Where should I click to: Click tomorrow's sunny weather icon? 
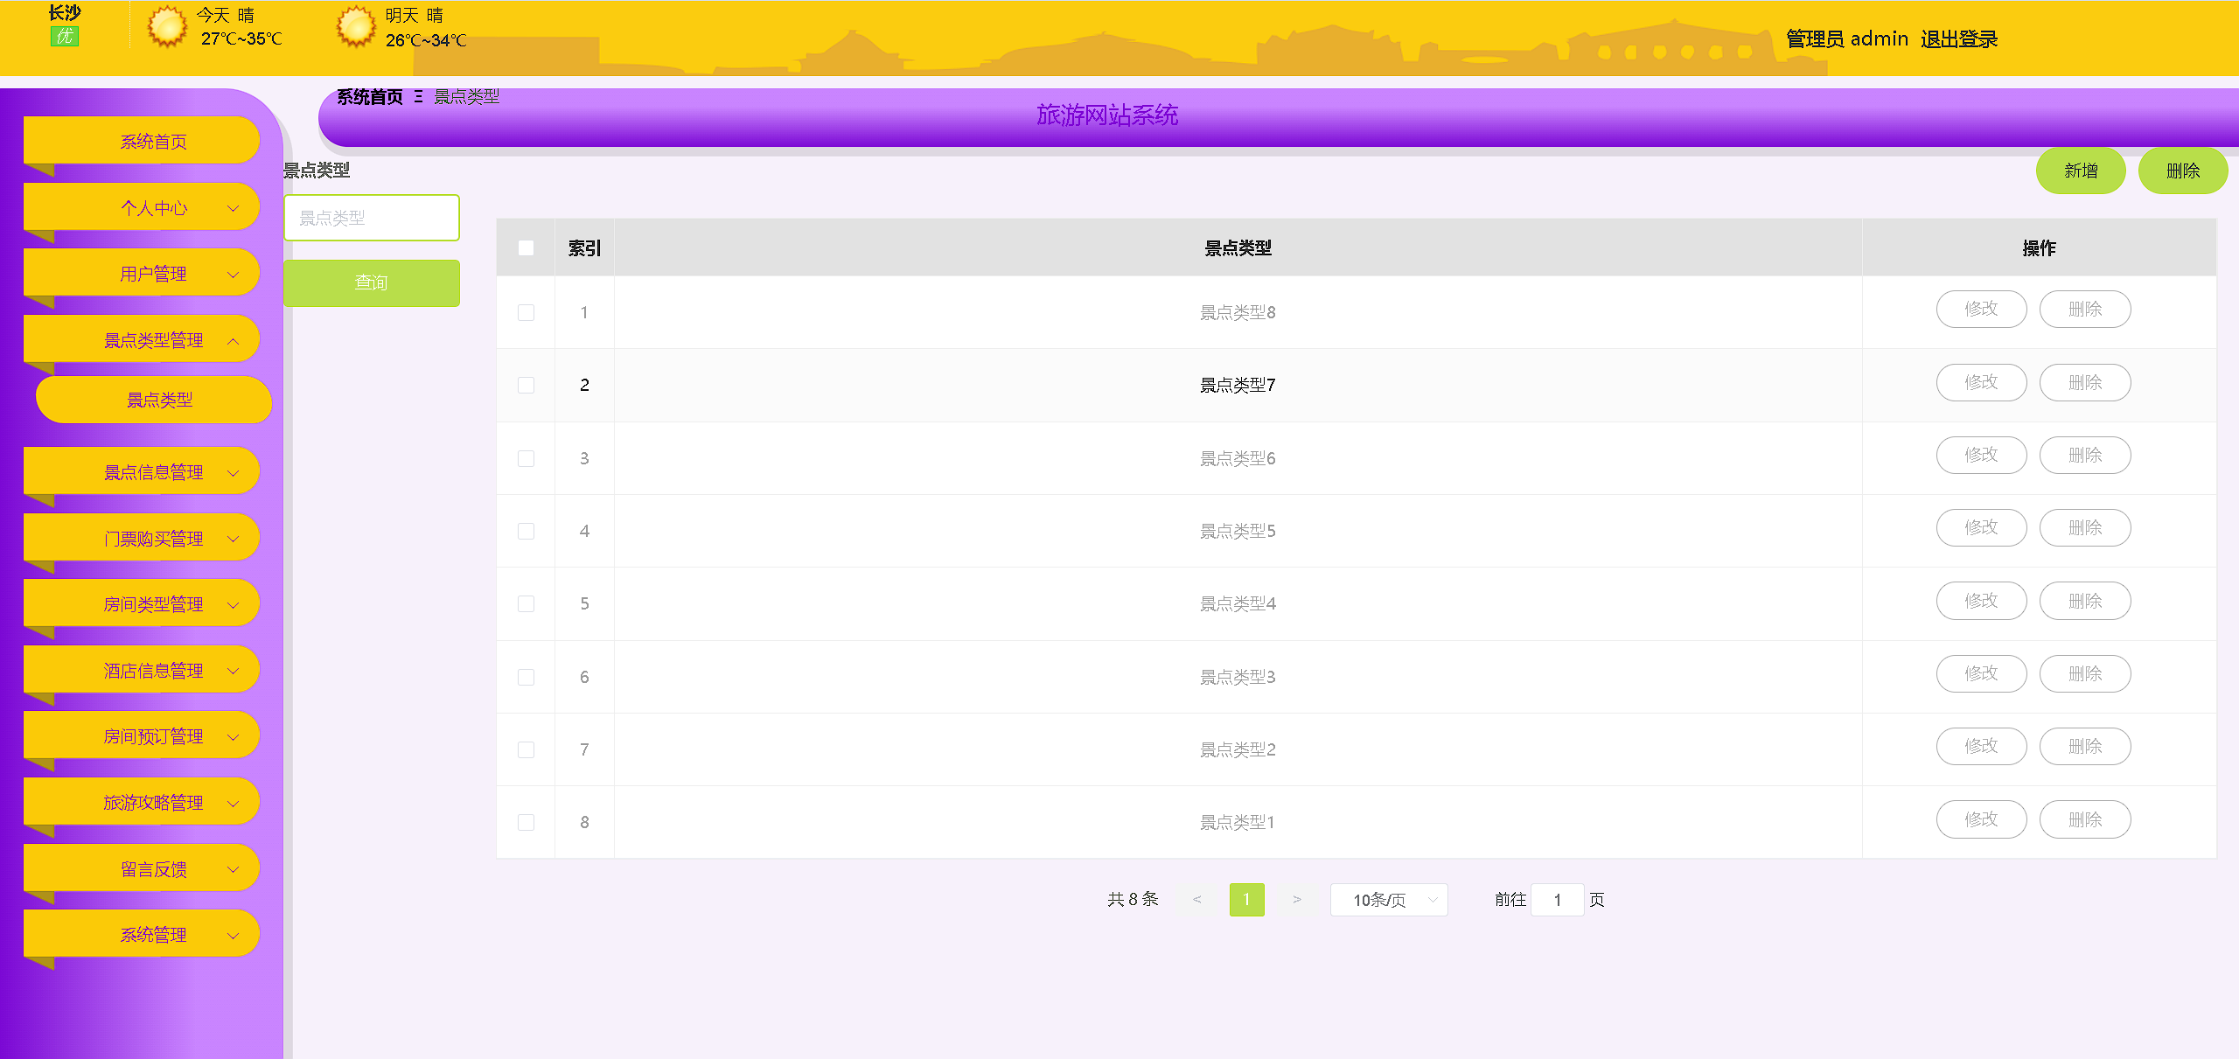pyautogui.click(x=356, y=26)
